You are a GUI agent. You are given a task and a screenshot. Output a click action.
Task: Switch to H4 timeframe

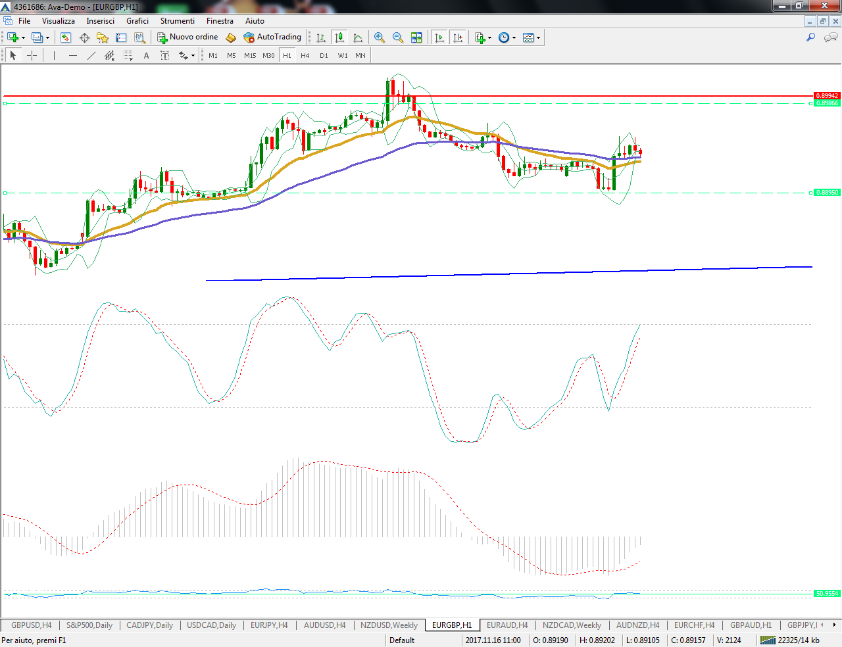point(305,55)
